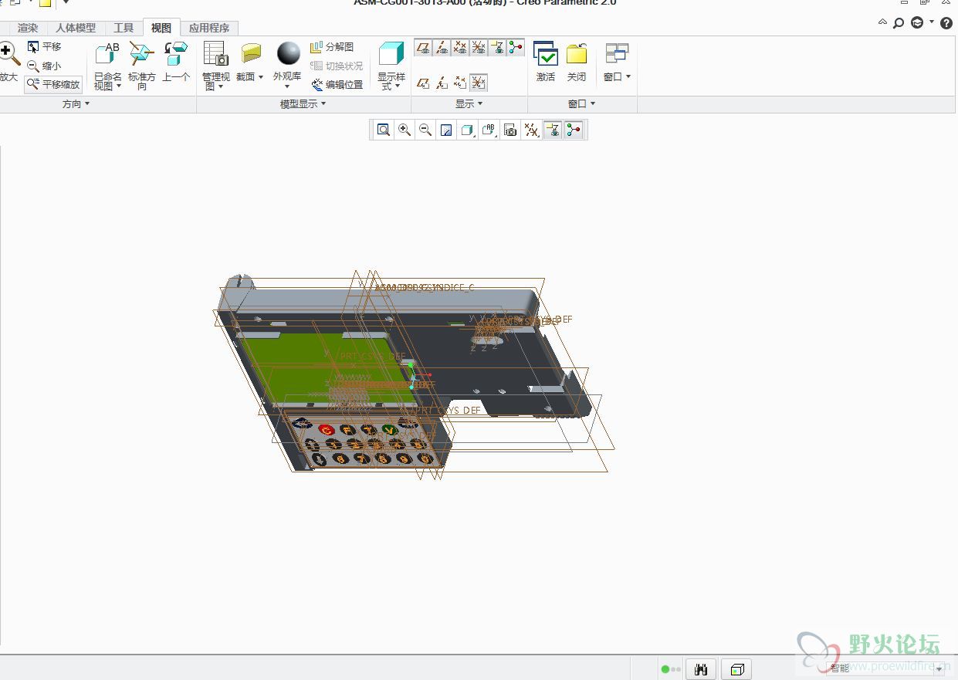Open view manager in the graphics toolbar
Viewport: 958px width, 680px height.
coord(509,130)
